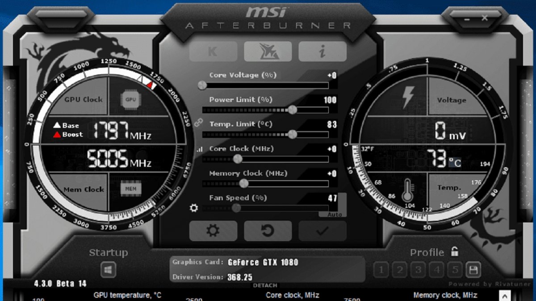Click the Temp. Limit value 83
This screenshot has height=301, width=536.
tap(332, 124)
